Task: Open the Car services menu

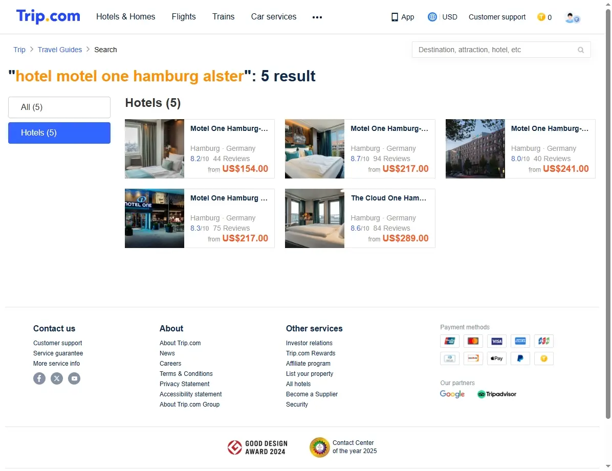Action: point(274,17)
